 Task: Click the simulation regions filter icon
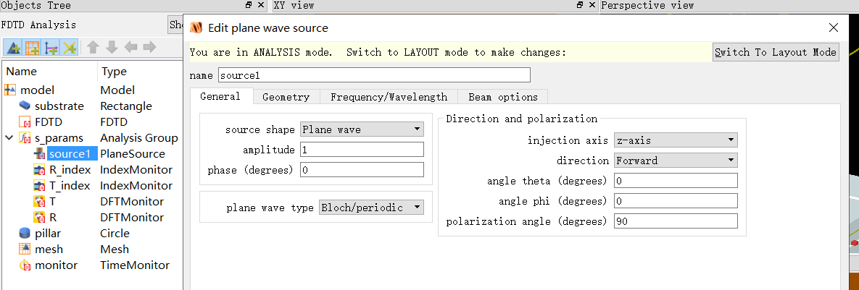[32, 48]
